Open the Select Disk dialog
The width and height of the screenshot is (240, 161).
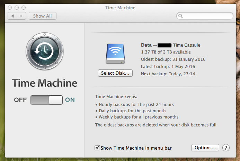(115, 73)
